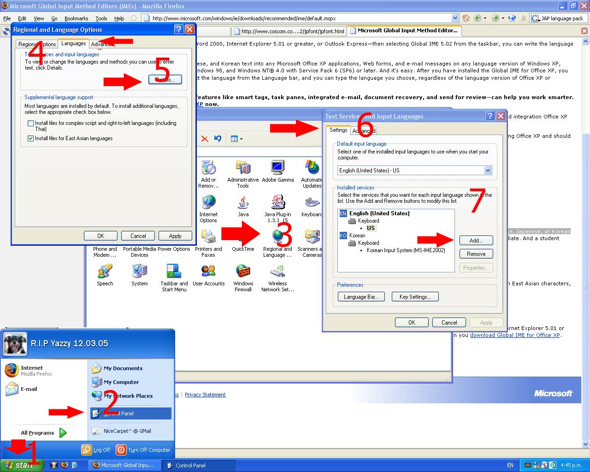
Task: Open Windows Firewall in Control Panel
Action: (x=243, y=278)
